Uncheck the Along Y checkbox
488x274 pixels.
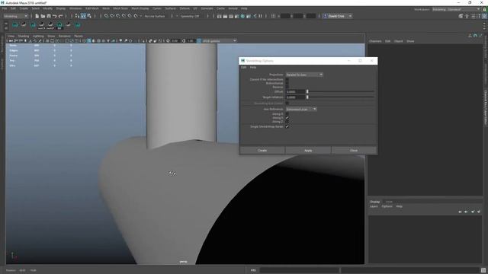coord(287,118)
